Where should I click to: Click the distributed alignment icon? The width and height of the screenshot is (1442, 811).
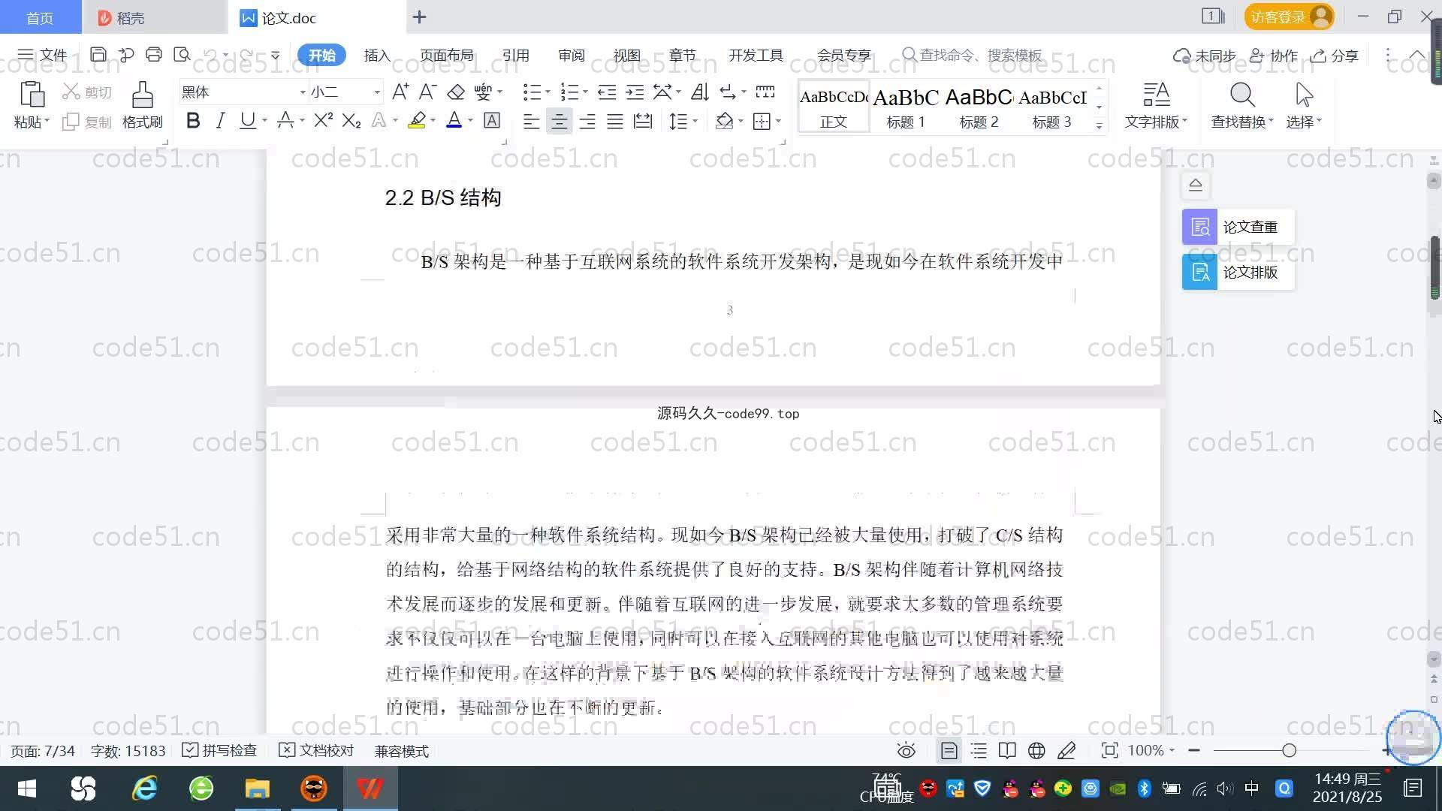coord(643,121)
